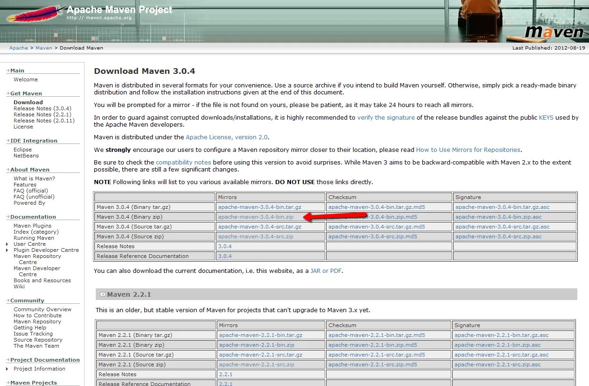Open the compatibility notes link
The width and height of the screenshot is (589, 386).
(184, 163)
